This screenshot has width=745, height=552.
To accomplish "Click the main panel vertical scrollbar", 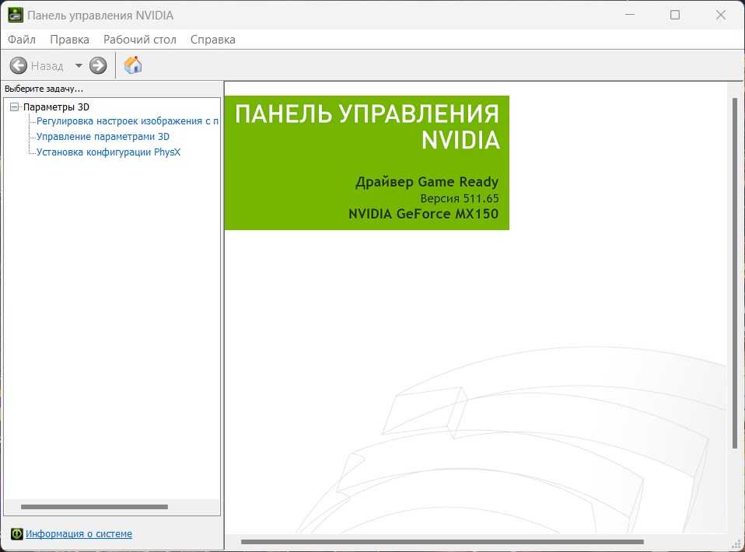I will click(x=734, y=272).
